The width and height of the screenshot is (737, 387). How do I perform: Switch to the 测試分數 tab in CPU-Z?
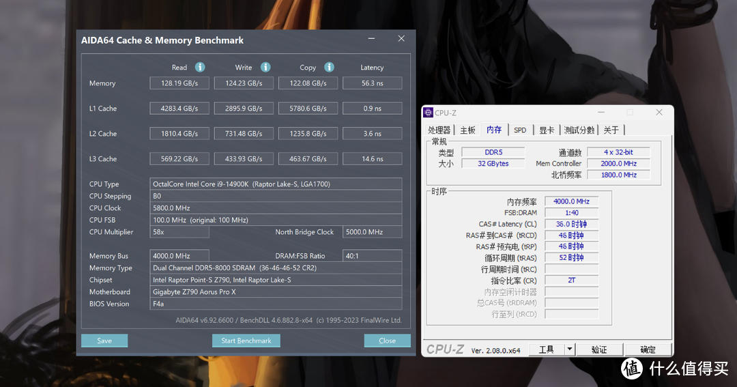point(579,130)
